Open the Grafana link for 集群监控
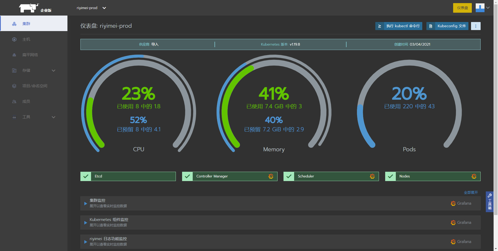This screenshot has width=498, height=251. coord(461,203)
